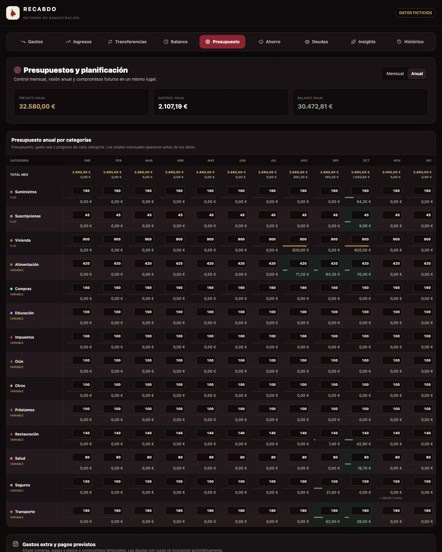Click the Ahorro piggy bank icon
Screen dimensions: 442x552
[261, 42]
